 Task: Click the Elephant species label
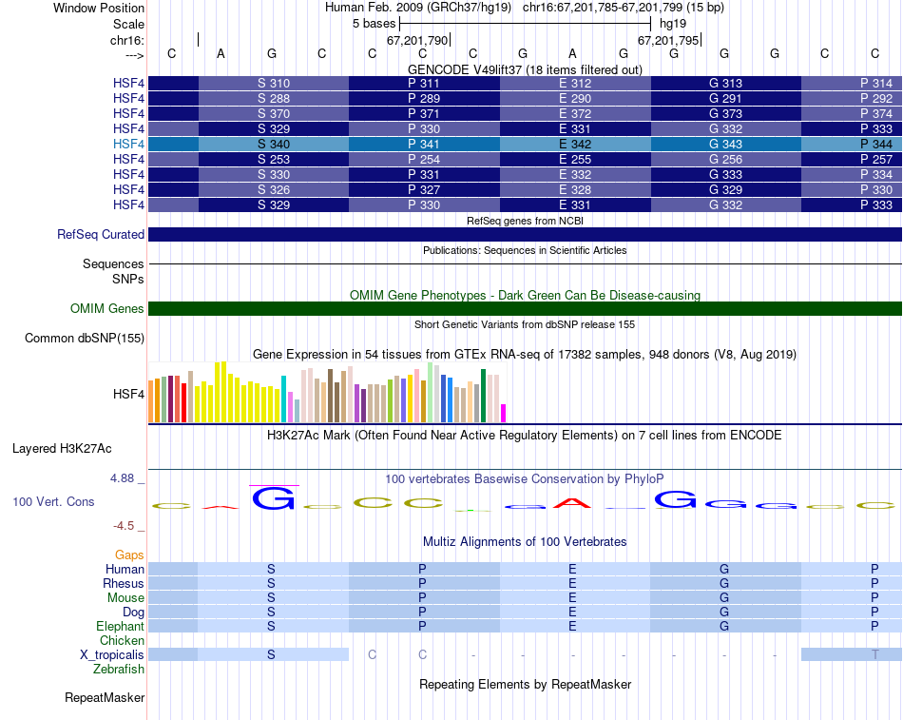[120, 627]
